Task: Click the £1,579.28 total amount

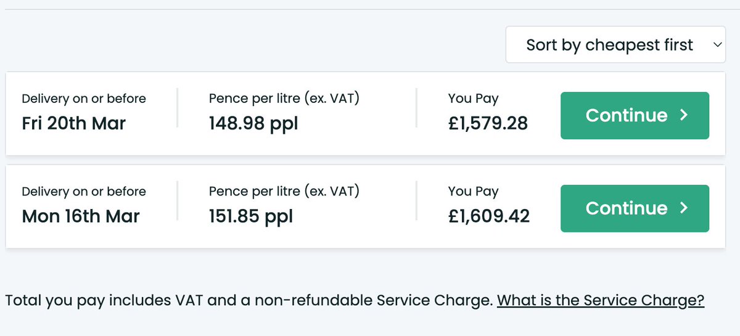Action: coord(488,123)
